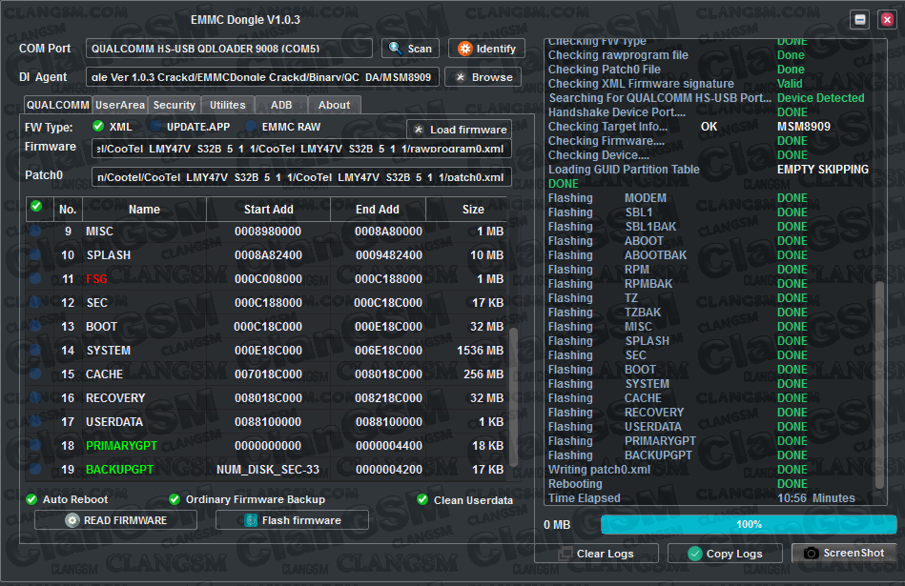Click the Load firmware button
The image size is (905, 586).
point(460,130)
